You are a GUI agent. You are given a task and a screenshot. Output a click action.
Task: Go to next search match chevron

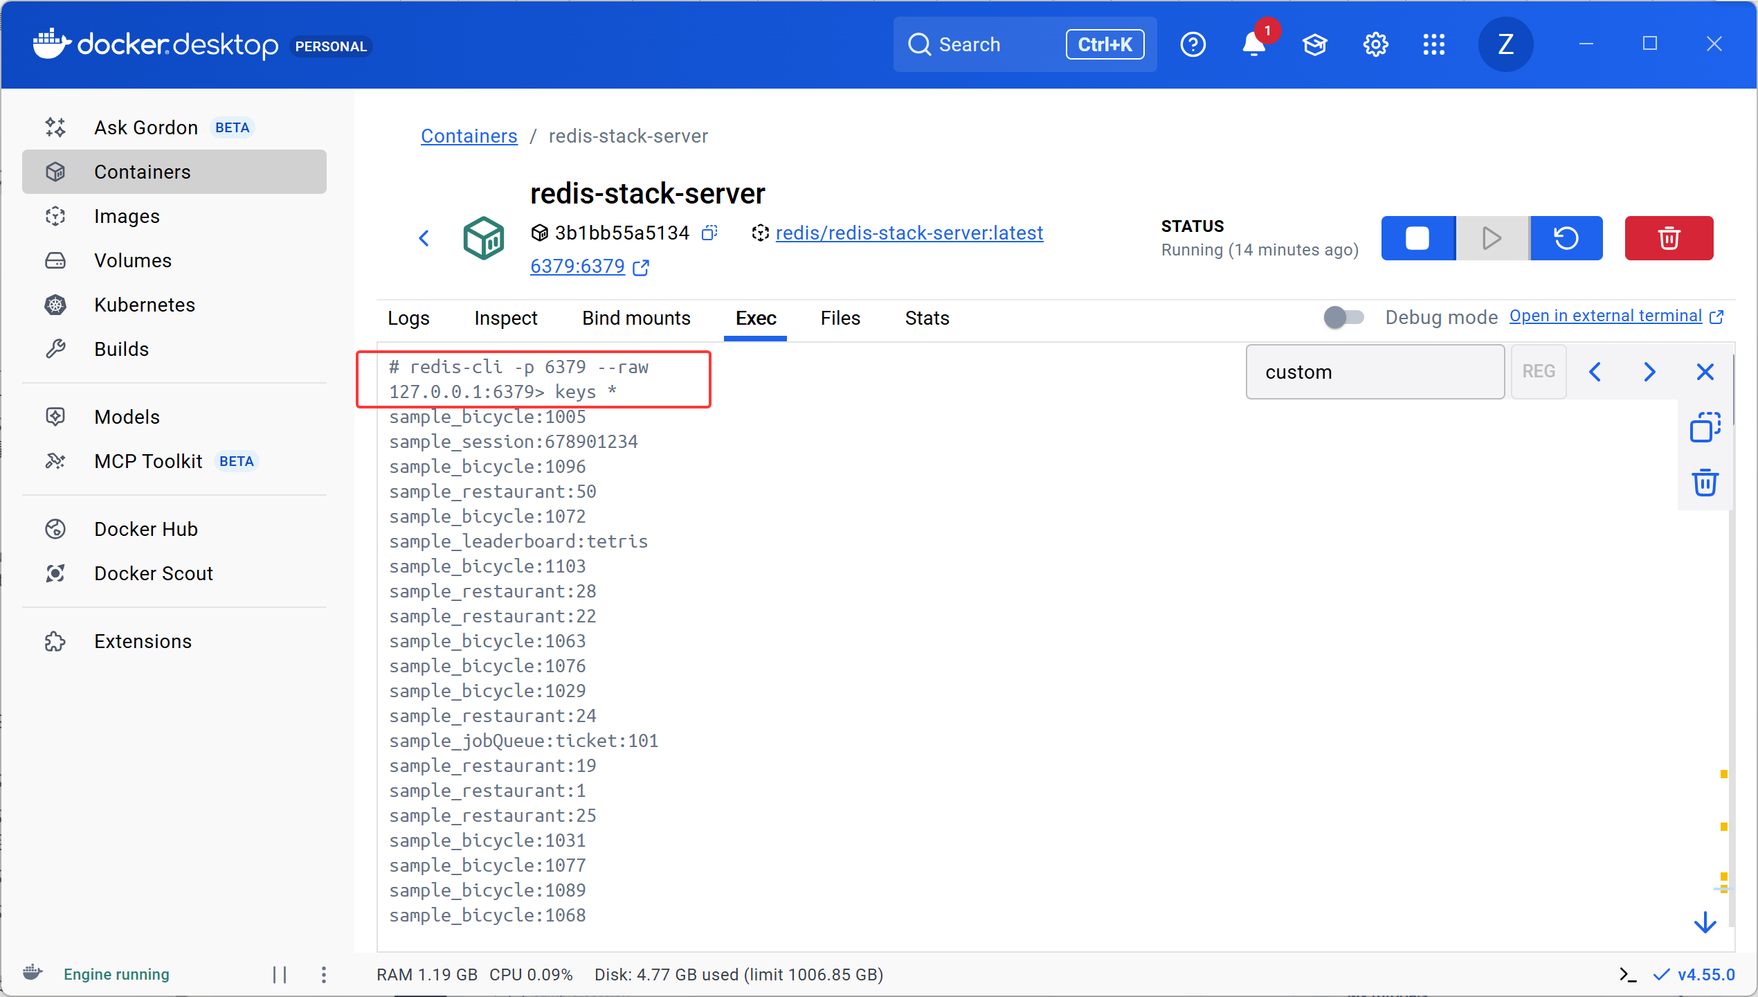tap(1649, 372)
